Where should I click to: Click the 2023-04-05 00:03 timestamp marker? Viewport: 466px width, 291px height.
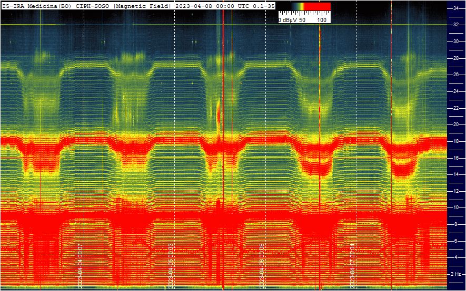tap(171, 266)
